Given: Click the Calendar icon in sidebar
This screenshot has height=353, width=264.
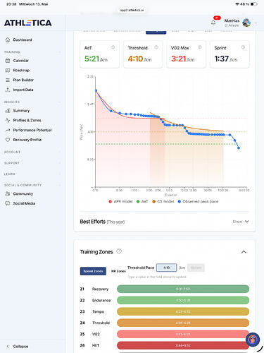Looking at the screenshot, I should (8, 61).
